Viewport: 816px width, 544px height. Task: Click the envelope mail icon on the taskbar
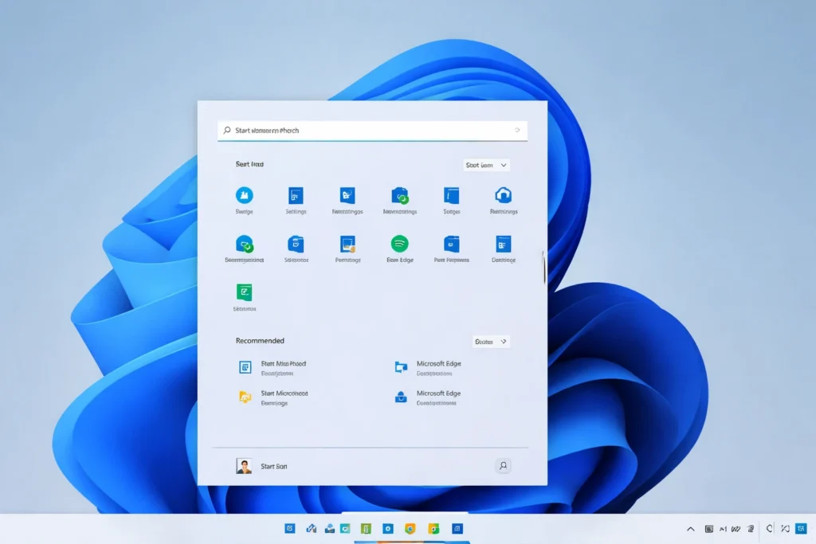(328, 528)
